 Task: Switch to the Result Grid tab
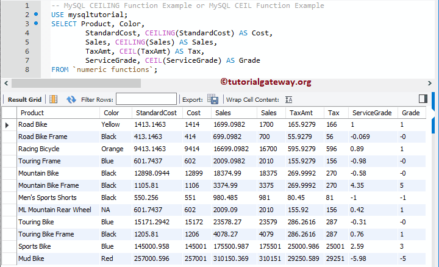tap(24, 99)
